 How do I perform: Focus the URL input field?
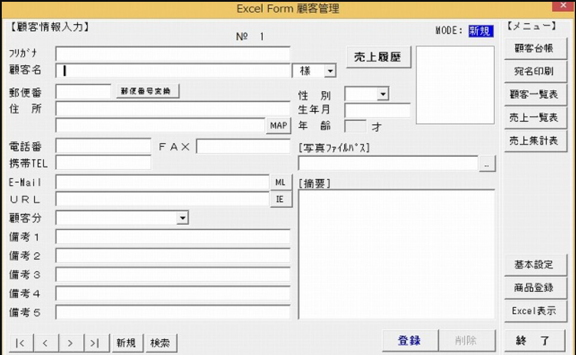163,199
